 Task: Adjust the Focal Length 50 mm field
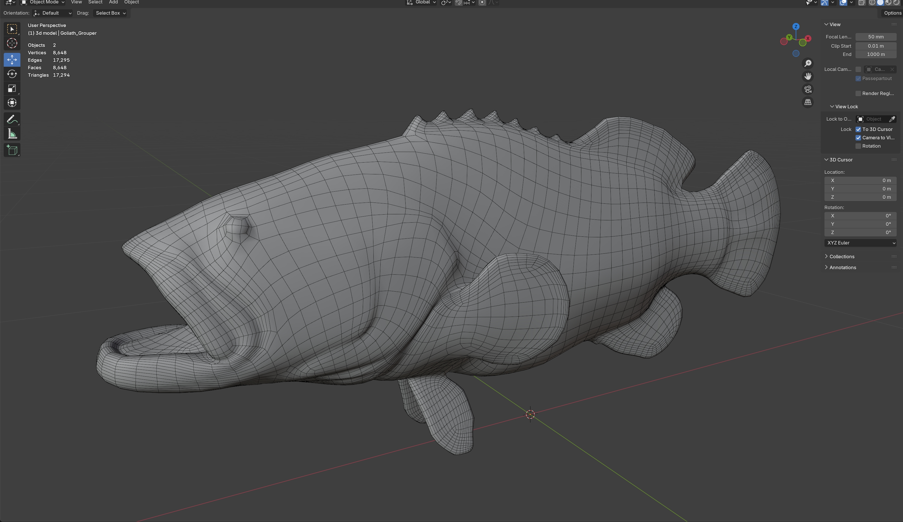tap(876, 37)
